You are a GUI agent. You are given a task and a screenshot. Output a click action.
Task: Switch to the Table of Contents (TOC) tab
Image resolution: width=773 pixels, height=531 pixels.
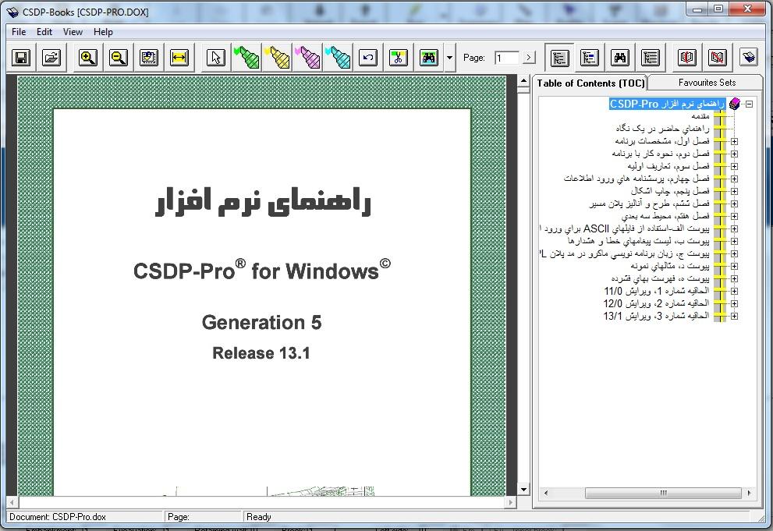590,83
